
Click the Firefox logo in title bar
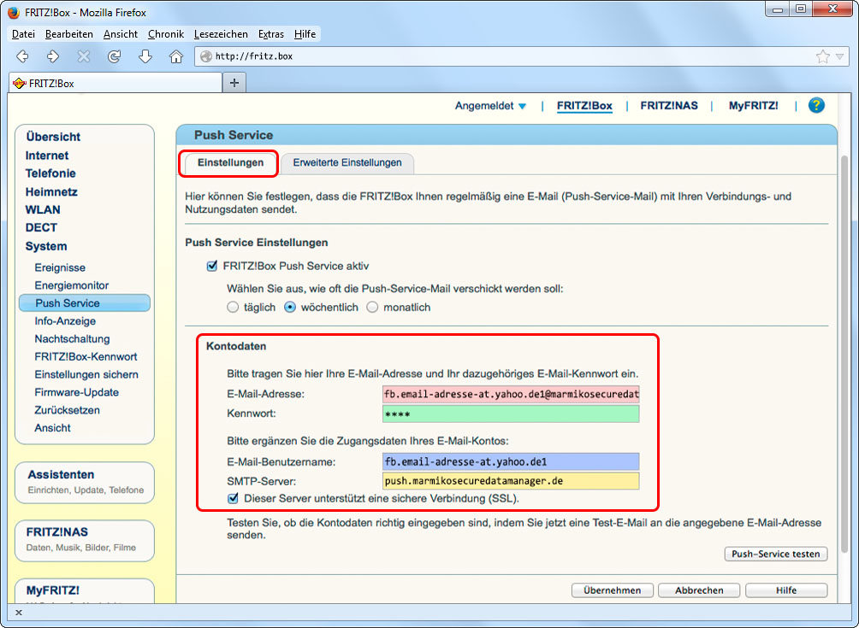[13, 13]
